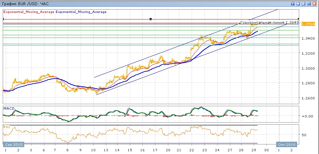Click the right end handle of the horizontal line
The image size is (319, 154).
[x=299, y=19]
